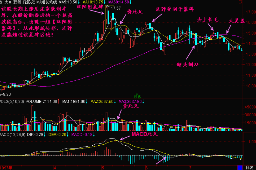Click the arrow below 头上长毛 label

coord(211,27)
